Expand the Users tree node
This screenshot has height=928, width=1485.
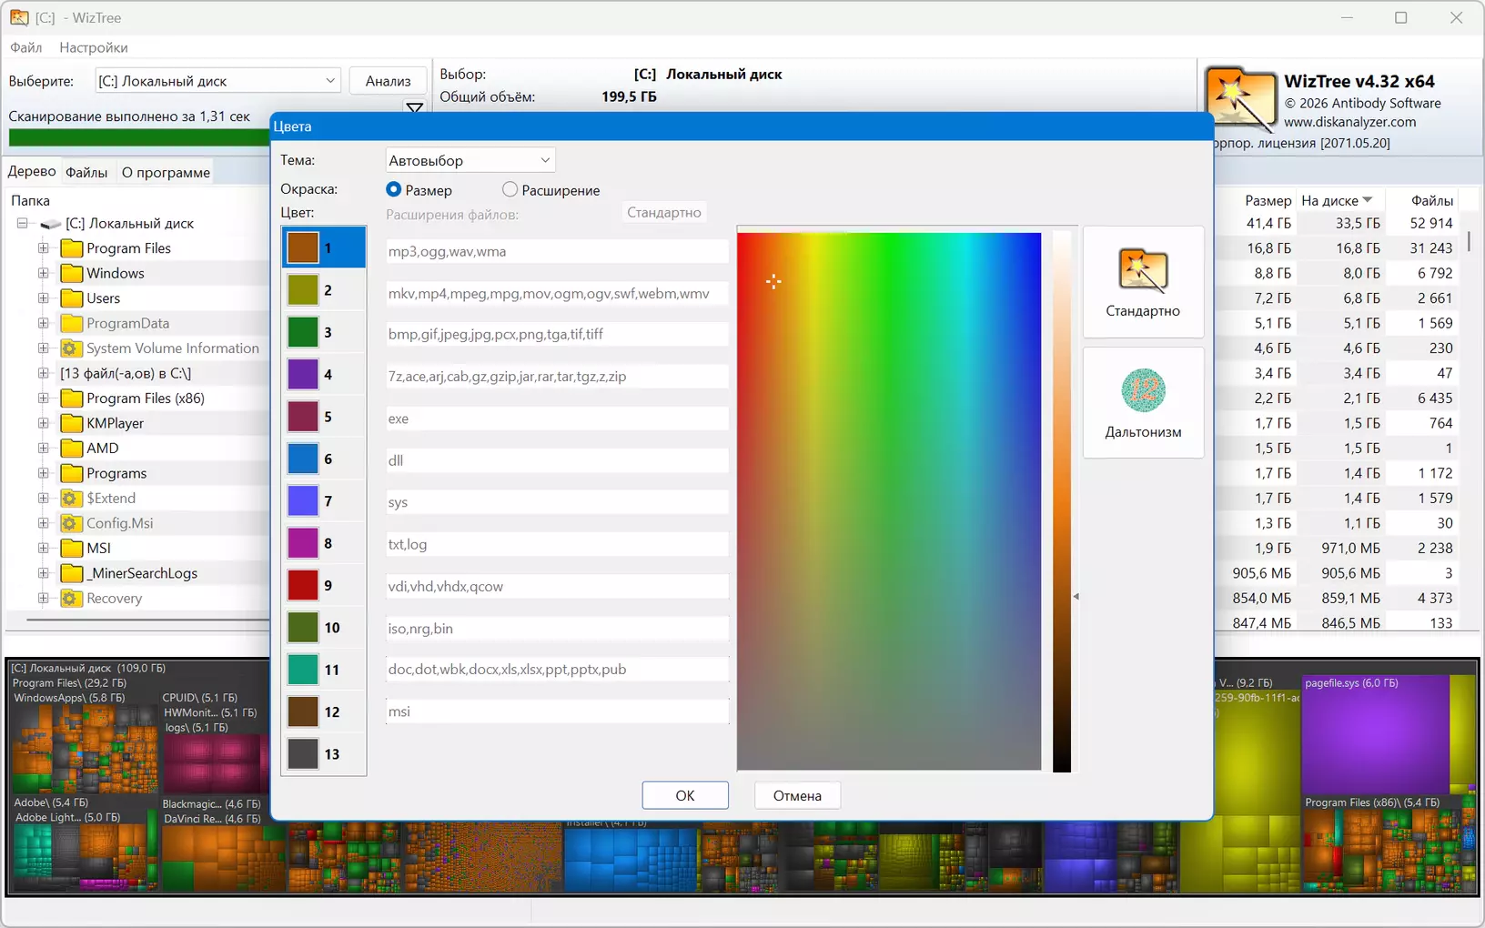tap(43, 298)
